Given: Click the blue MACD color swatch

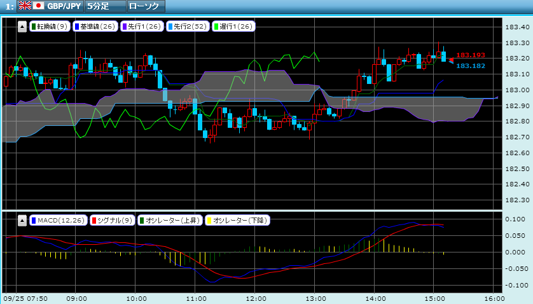Looking at the screenshot, I should click(x=34, y=220).
